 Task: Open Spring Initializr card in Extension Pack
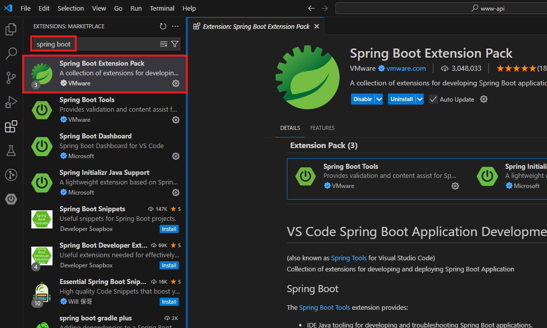pyautogui.click(x=508, y=179)
